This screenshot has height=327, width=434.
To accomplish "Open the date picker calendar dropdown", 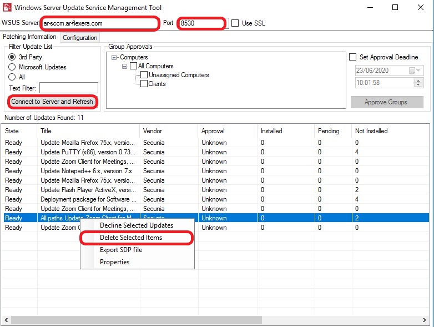I will [415, 71].
